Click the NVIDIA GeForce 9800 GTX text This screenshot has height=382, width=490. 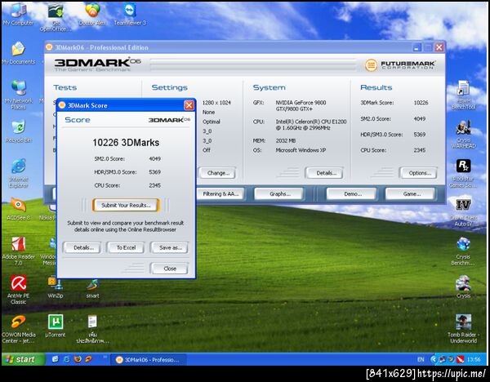[x=301, y=105]
